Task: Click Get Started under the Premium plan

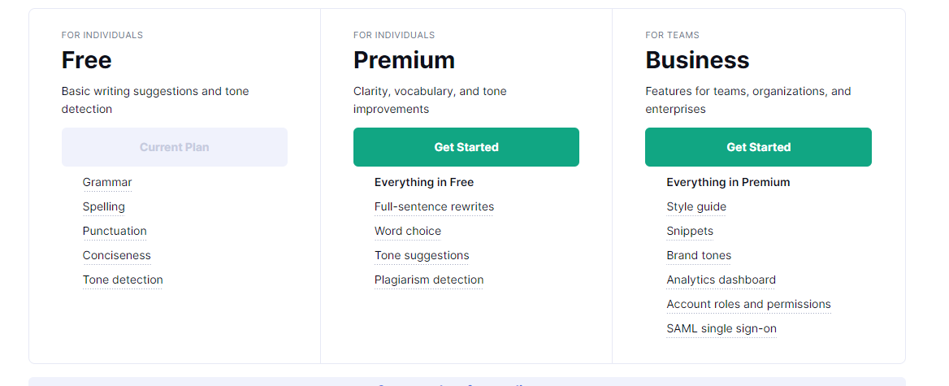Action: (466, 147)
